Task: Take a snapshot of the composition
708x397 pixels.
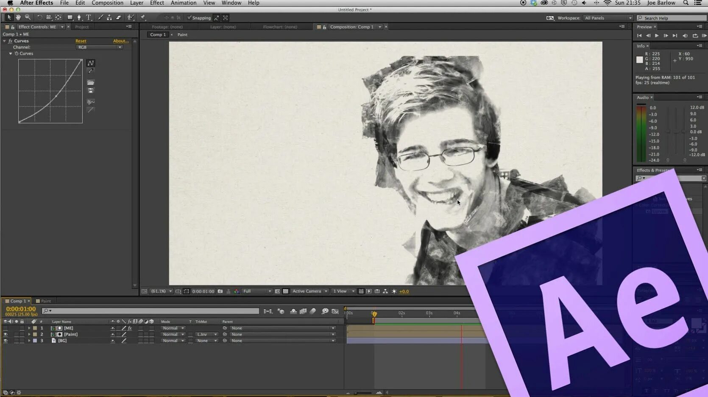Action: pyautogui.click(x=220, y=291)
